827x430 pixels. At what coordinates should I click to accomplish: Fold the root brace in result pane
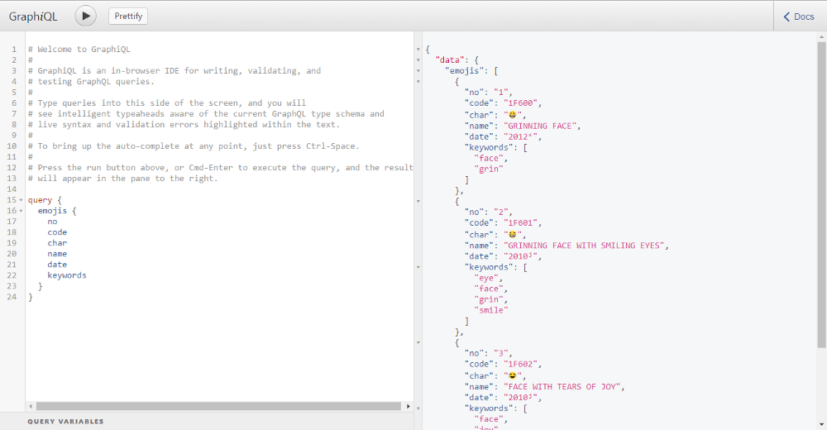[418, 49]
